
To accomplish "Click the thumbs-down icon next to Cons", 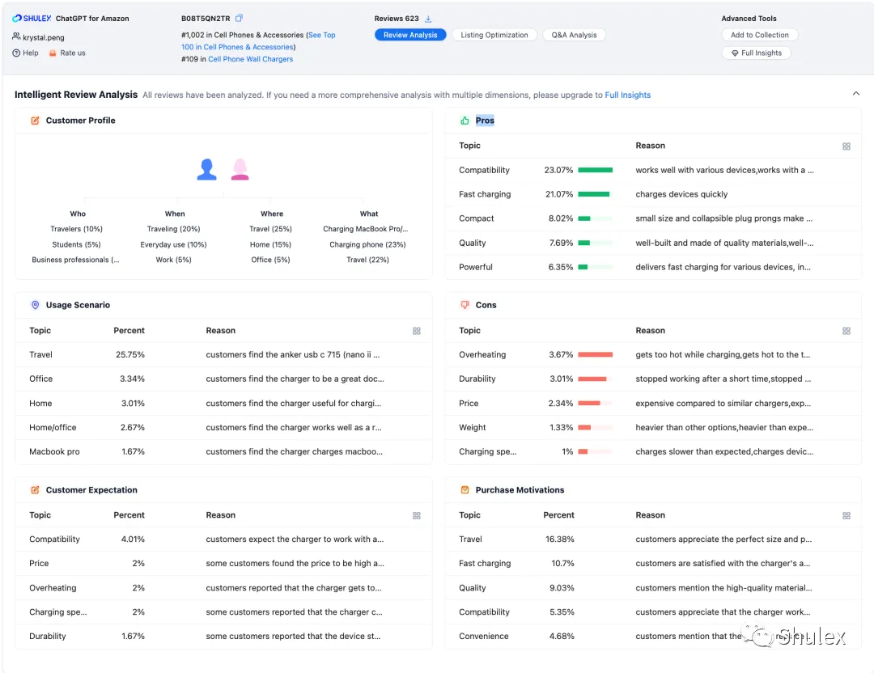I will (x=465, y=305).
